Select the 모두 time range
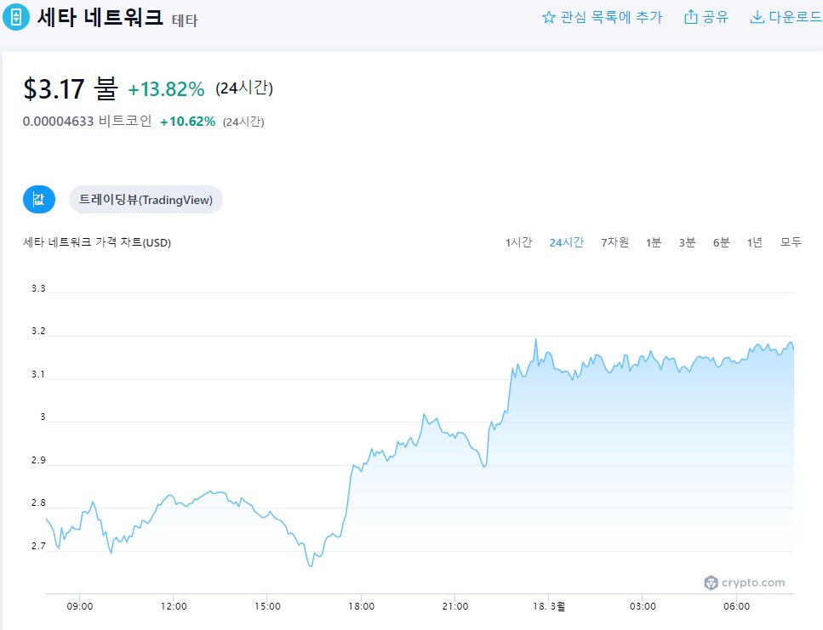The image size is (823, 630). 791,242
